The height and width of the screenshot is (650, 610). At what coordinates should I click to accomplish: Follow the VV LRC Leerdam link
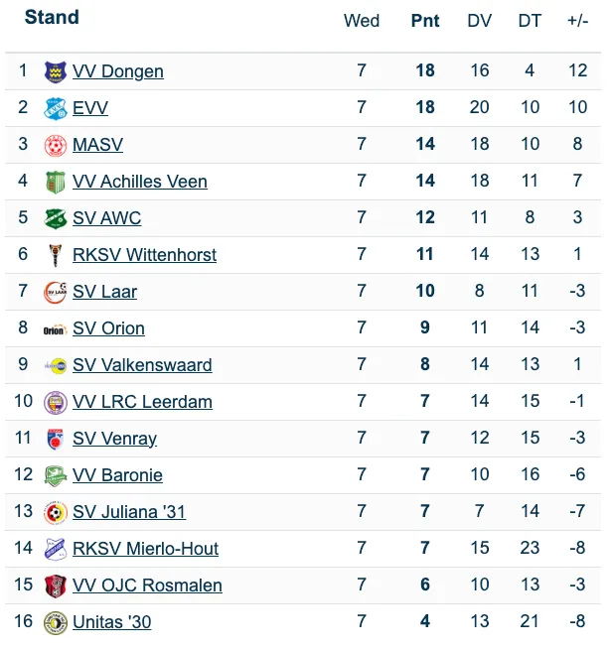pyautogui.click(x=142, y=402)
